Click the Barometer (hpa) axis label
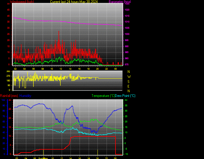 tap(119, 2)
